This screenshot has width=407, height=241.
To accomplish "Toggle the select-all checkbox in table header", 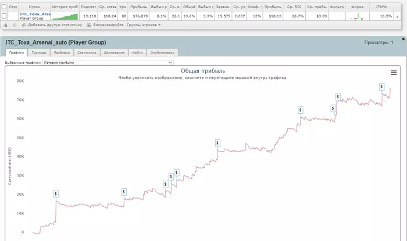I will point(4,7).
